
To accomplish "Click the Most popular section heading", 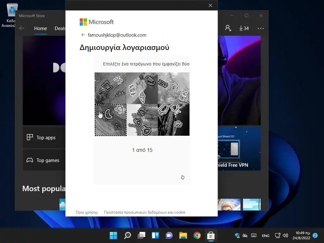I will (x=44, y=189).
